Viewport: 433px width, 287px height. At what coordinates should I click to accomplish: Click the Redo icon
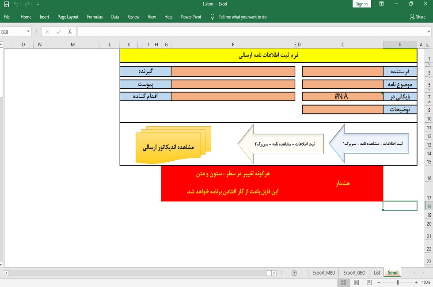coord(27,4)
